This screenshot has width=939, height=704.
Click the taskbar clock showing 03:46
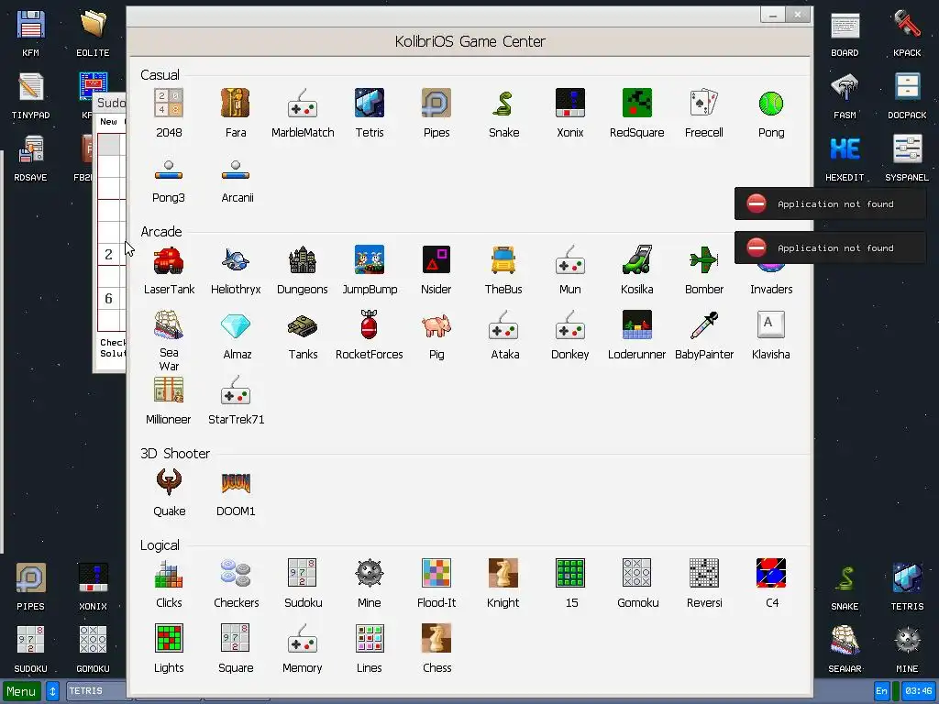tap(918, 691)
